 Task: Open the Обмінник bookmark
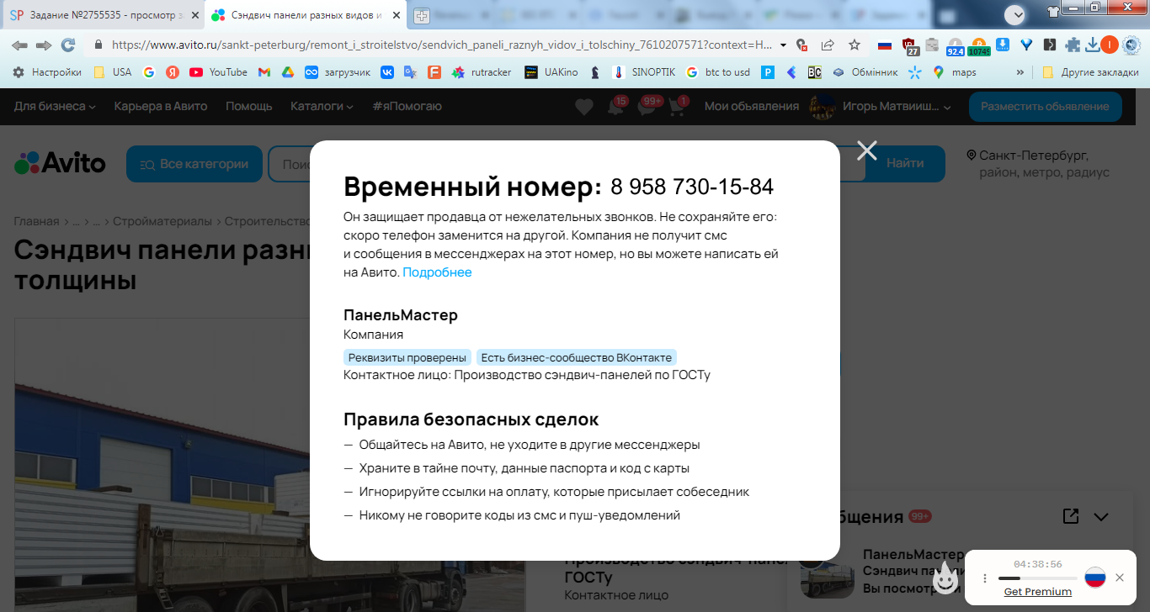pyautogui.click(x=865, y=72)
